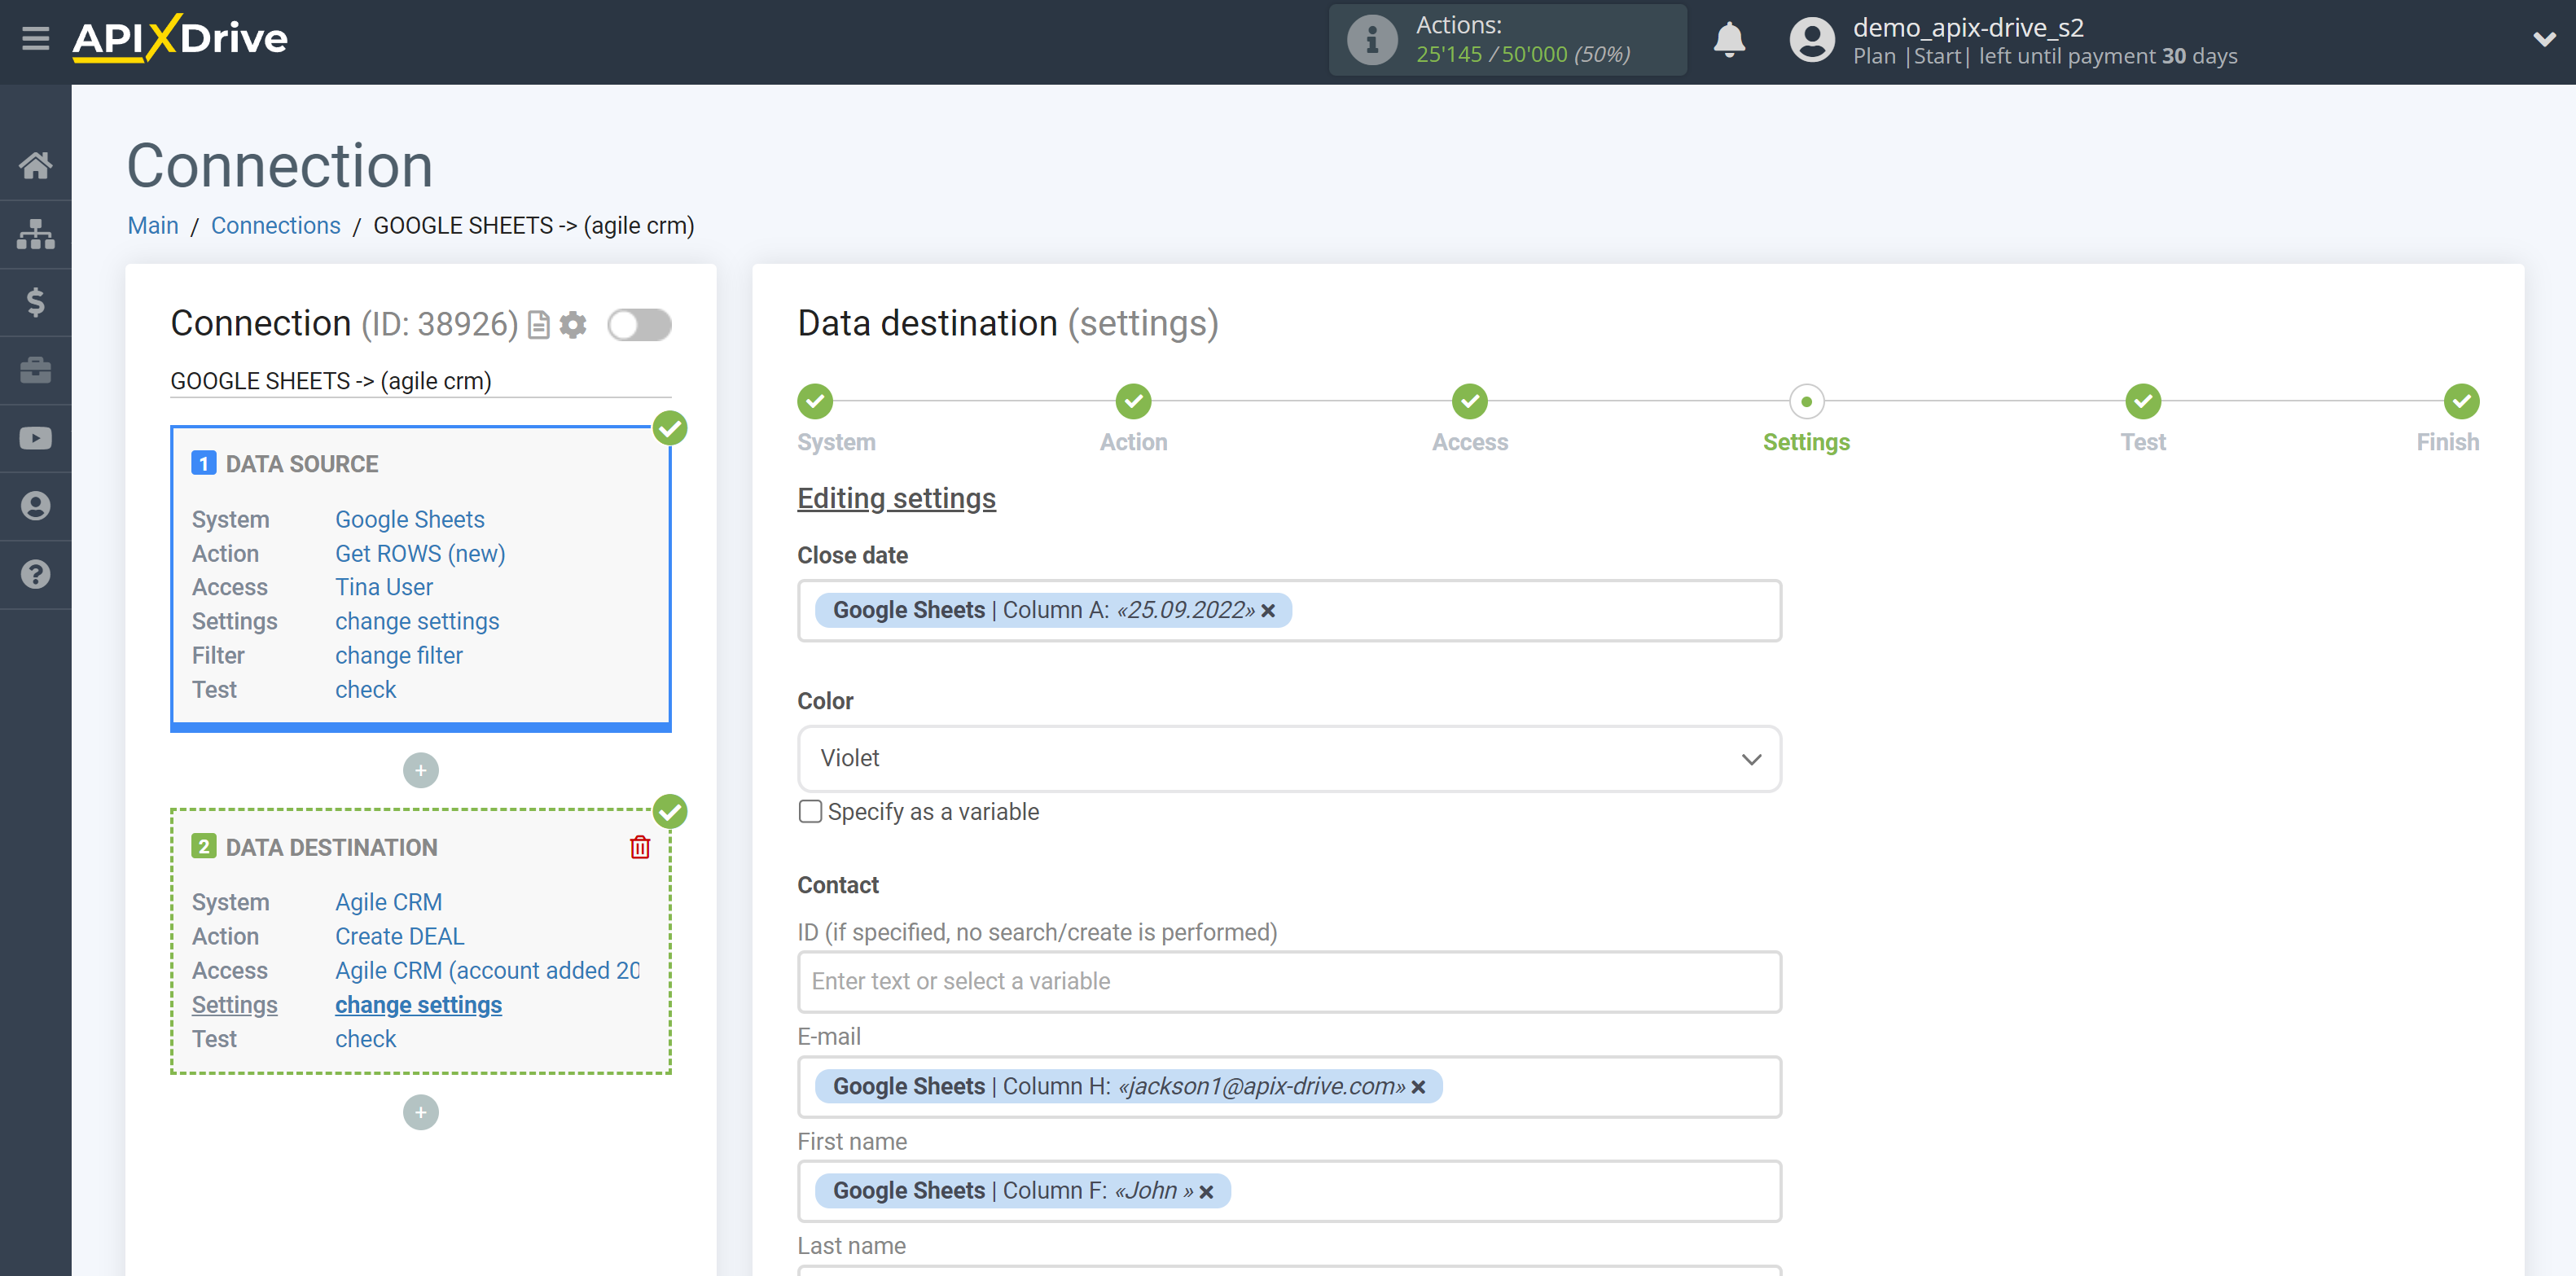Go to the System step
Viewport: 2576px width, 1276px height.
pyautogui.click(x=815, y=402)
